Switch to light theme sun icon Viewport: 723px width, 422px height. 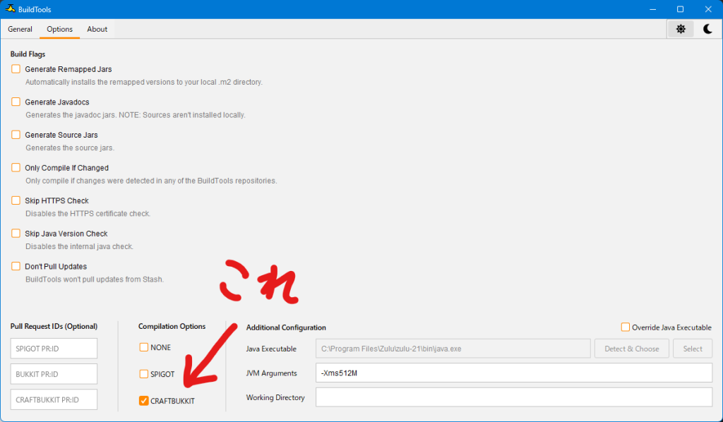pyautogui.click(x=680, y=29)
